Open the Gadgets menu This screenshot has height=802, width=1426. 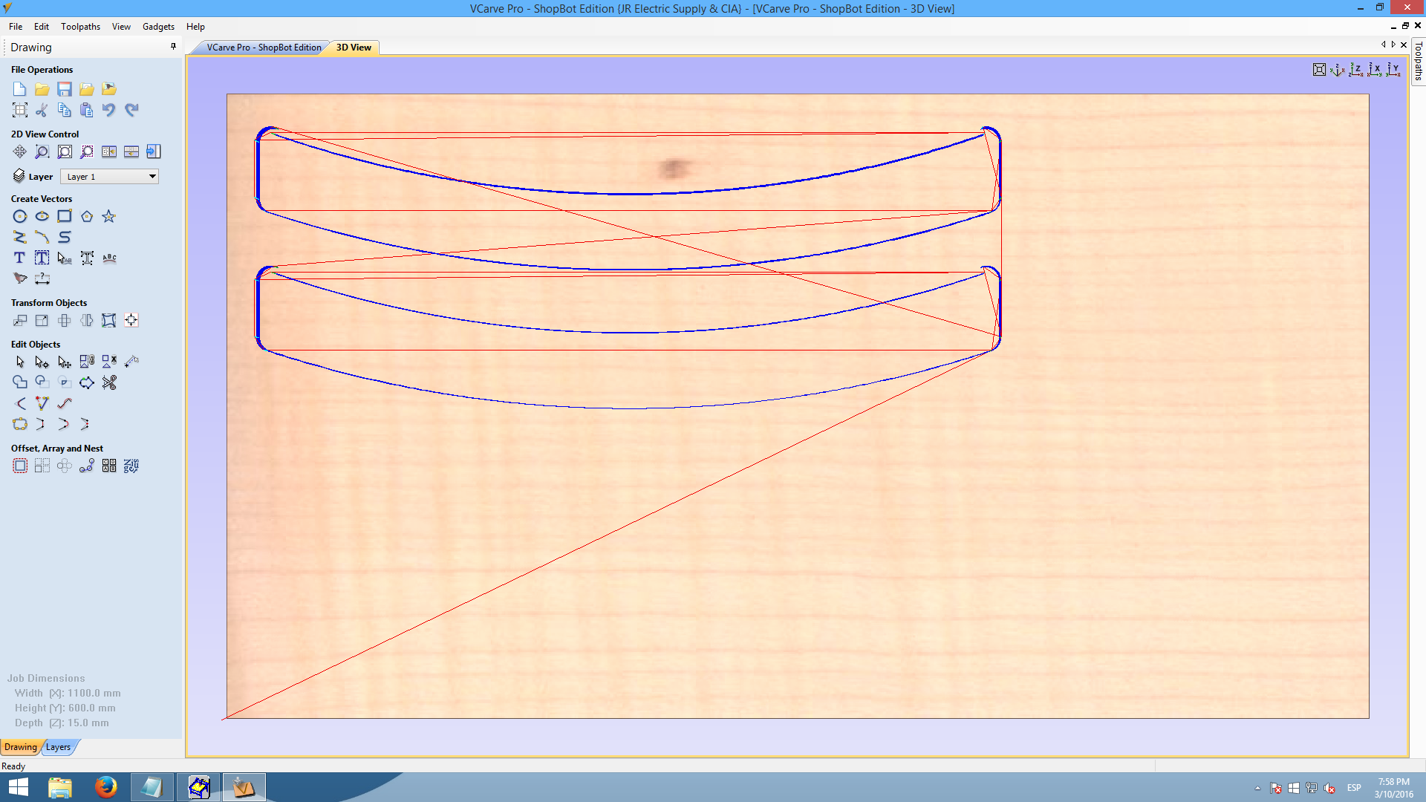158,27
